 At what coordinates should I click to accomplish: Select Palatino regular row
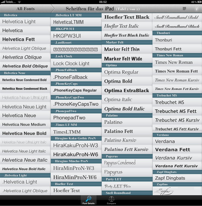point(127,122)
